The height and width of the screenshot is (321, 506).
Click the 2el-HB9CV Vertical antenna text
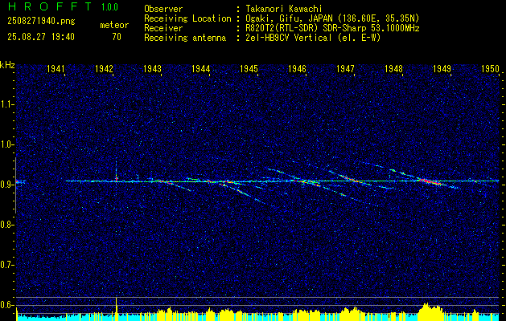click(x=312, y=38)
